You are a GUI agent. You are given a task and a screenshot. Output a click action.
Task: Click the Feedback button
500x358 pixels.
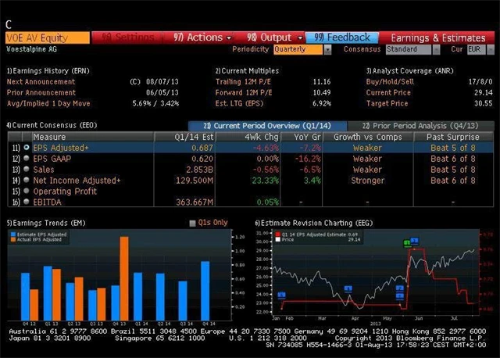pos(344,37)
